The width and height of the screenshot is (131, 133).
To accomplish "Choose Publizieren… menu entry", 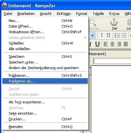I will [45, 75].
